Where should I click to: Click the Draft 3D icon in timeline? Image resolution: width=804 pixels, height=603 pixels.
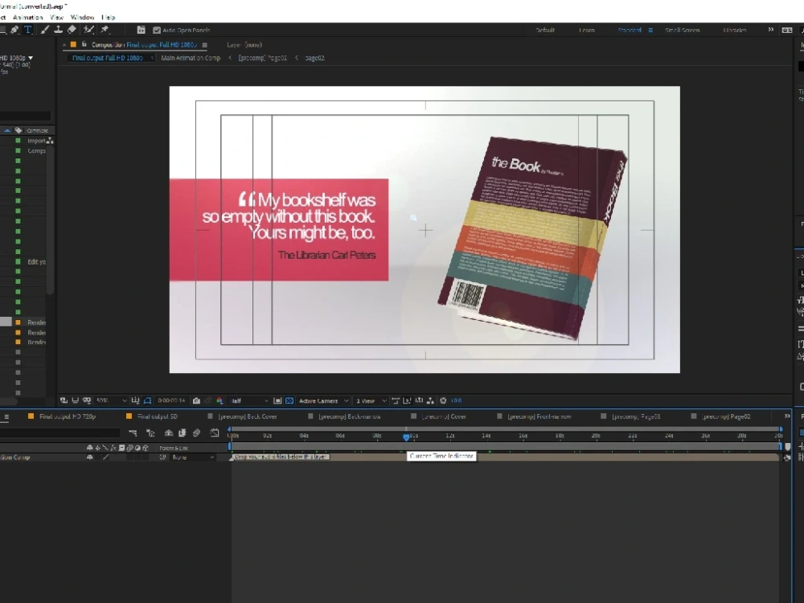tap(151, 433)
